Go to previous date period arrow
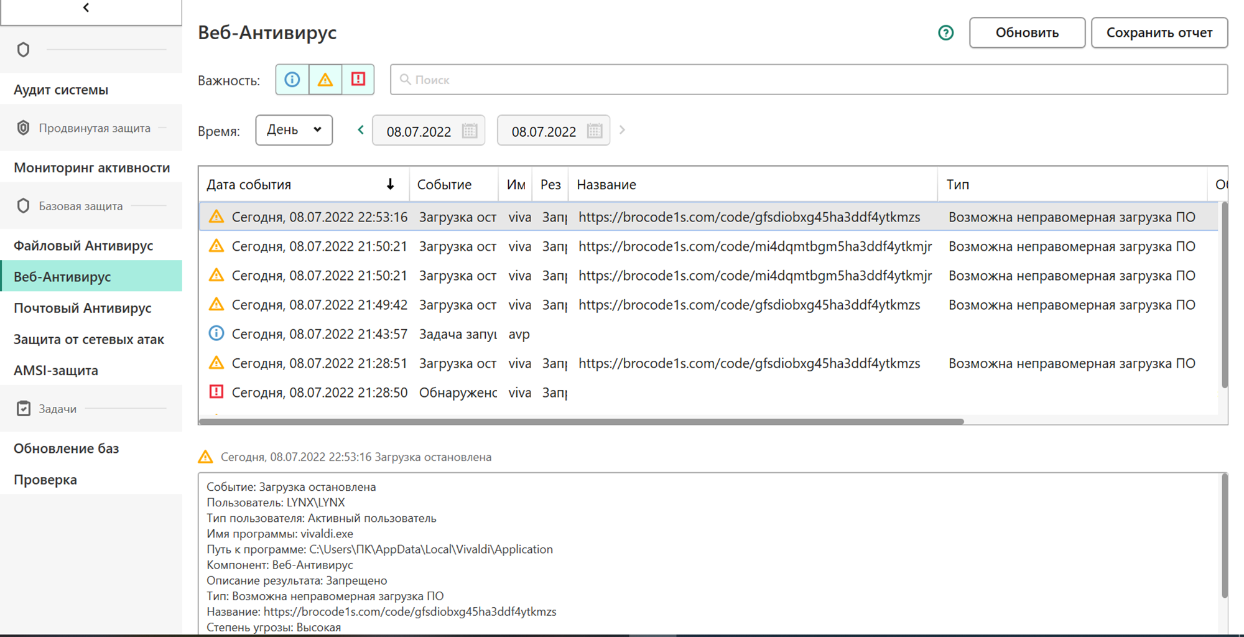Image resolution: width=1244 pixels, height=637 pixels. pos(361,130)
